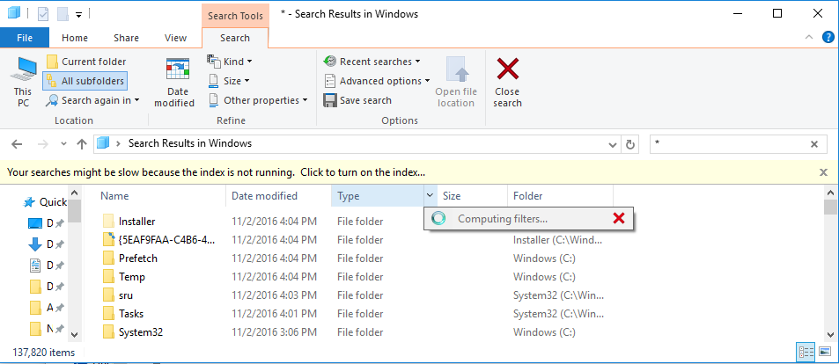This screenshot has width=839, height=364.
Task: Refresh the address bar location
Action: (x=629, y=144)
